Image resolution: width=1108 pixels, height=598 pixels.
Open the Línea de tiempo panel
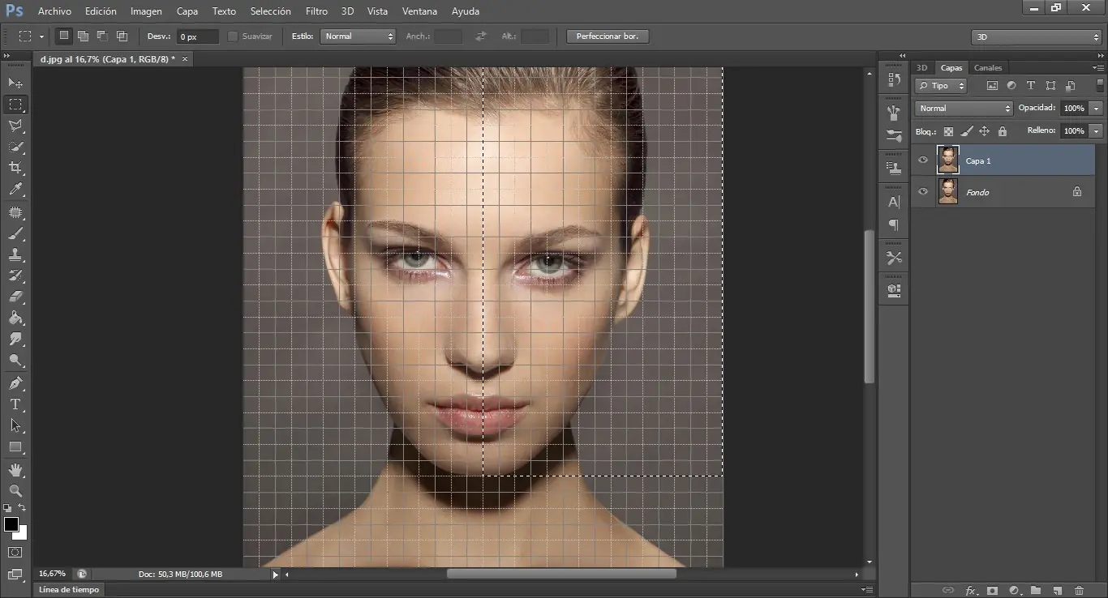[x=70, y=590]
